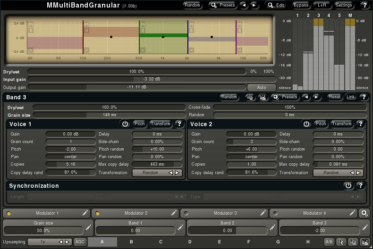Select band 2 center point in graph
The image size is (373, 249).
[111, 37]
